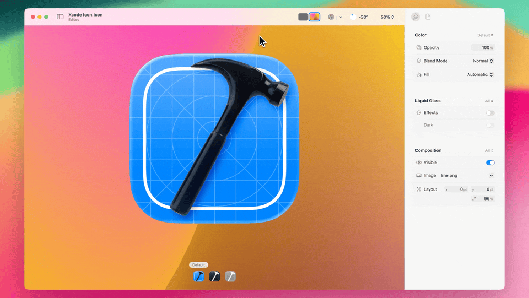This screenshot has height=298, width=529.
Task: Select the Default blue icon variant thumbnail
Action: click(199, 277)
